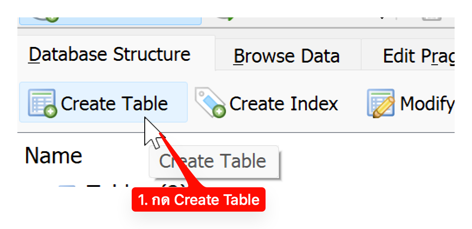Select the Tables item in the tree
Image resolution: width=472 pixels, height=229 pixels.
109,187
